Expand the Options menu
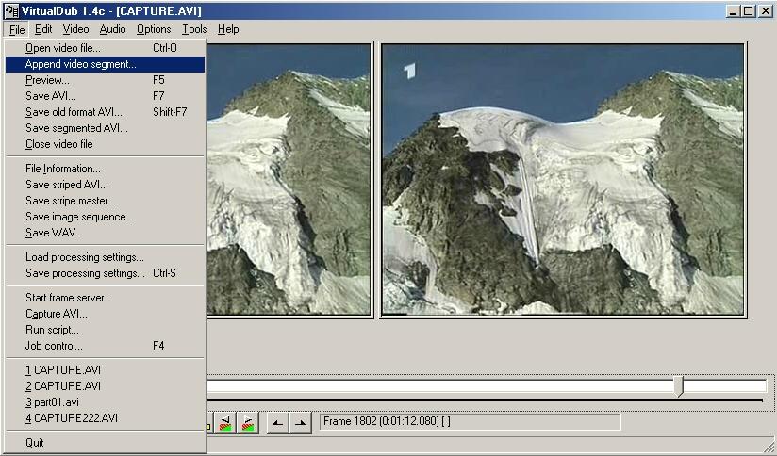Viewport: 777px width, 456px height. (154, 29)
